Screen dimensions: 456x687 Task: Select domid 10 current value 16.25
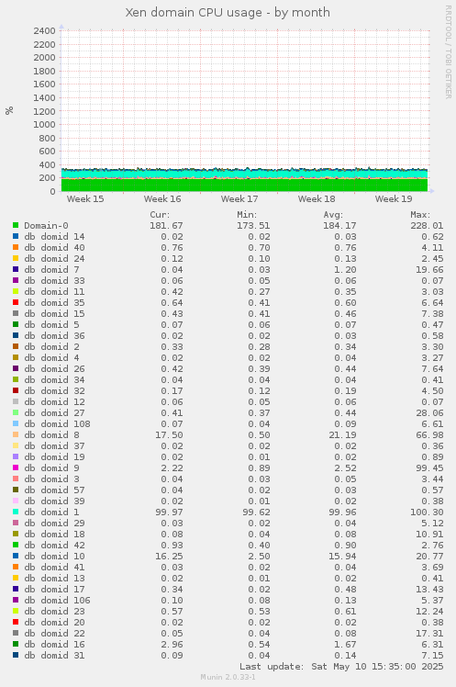(x=170, y=556)
